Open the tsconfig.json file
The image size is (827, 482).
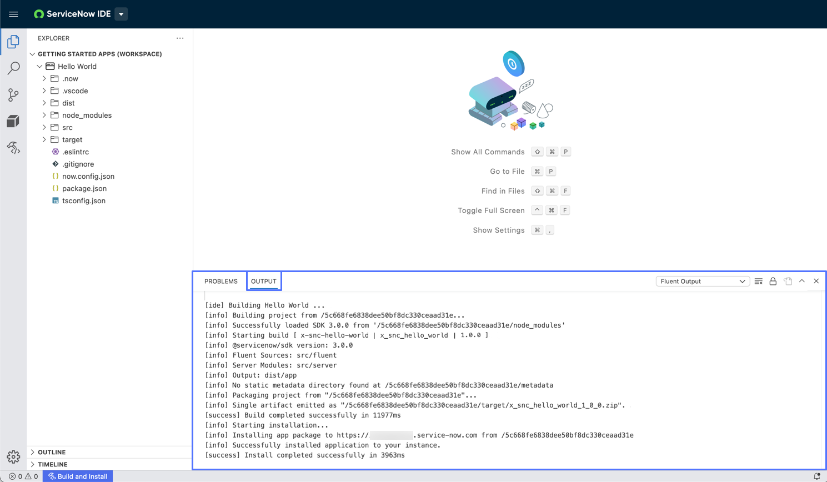pyautogui.click(x=84, y=200)
